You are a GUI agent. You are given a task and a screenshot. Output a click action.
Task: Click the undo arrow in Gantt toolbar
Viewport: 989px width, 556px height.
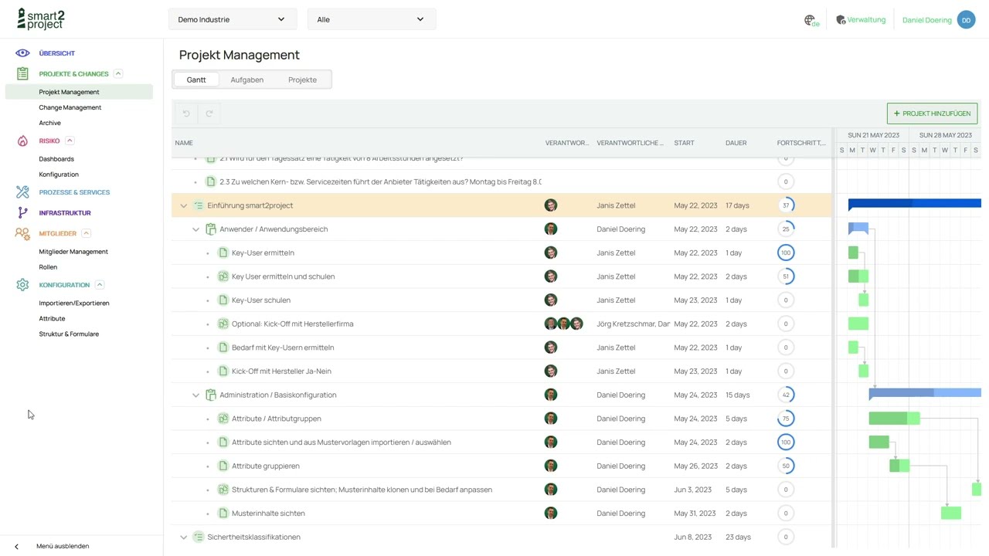[x=186, y=114]
